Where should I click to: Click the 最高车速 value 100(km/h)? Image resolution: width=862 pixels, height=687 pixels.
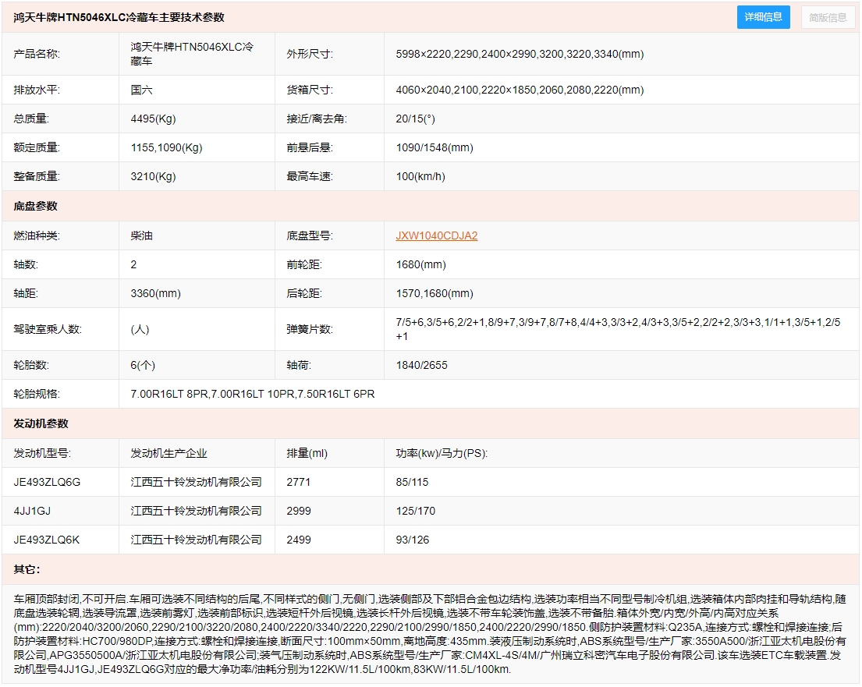tap(420, 176)
